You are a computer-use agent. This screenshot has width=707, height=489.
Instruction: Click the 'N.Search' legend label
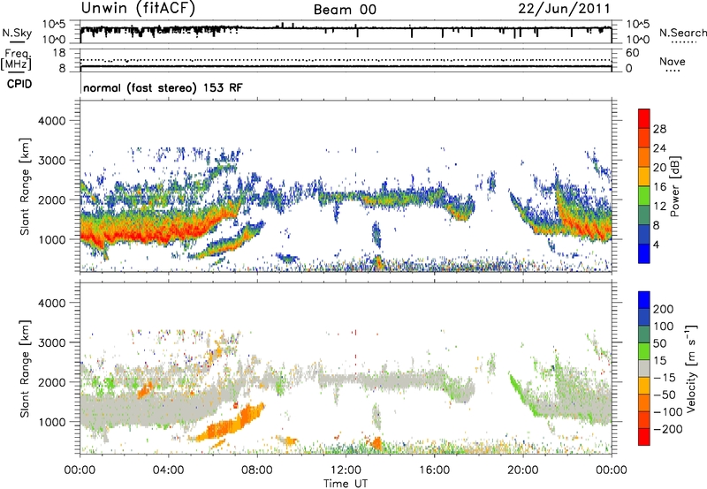click(682, 33)
